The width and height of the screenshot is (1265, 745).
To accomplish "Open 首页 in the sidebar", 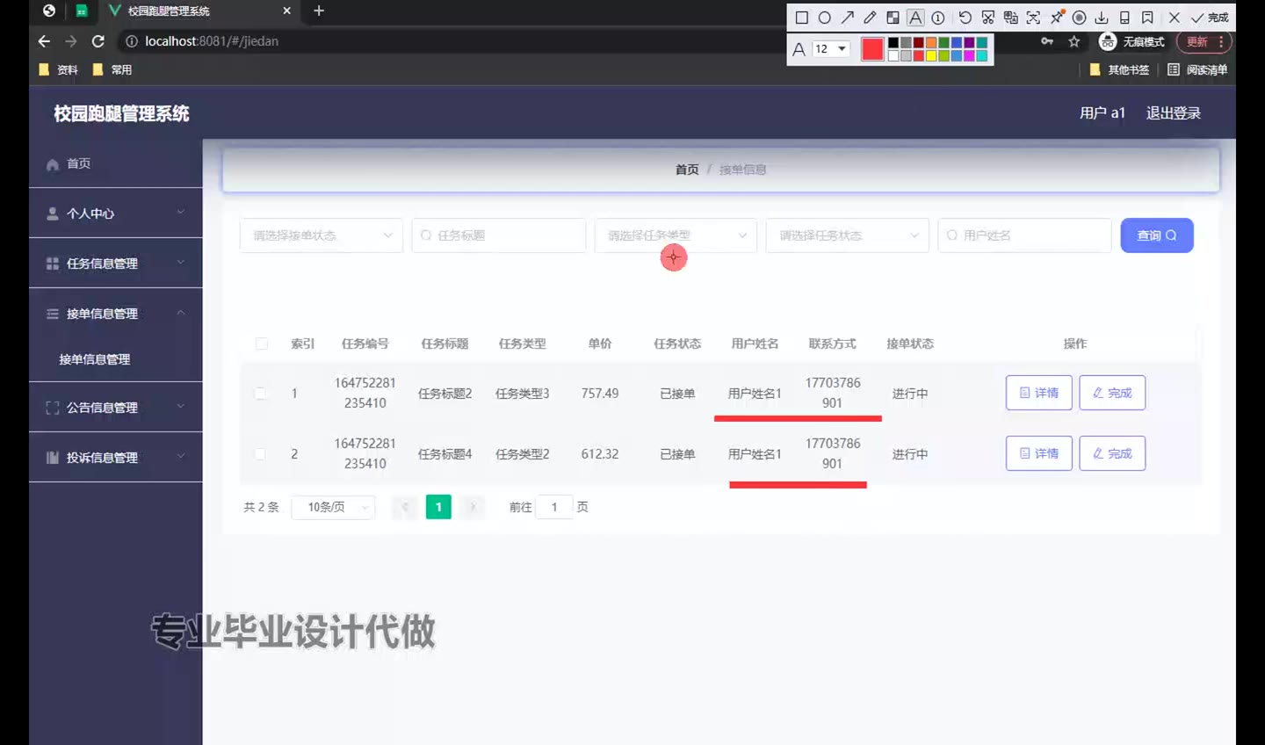I will 116,163.
